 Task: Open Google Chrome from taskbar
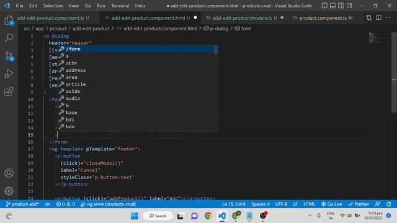pyautogui.click(x=208, y=216)
